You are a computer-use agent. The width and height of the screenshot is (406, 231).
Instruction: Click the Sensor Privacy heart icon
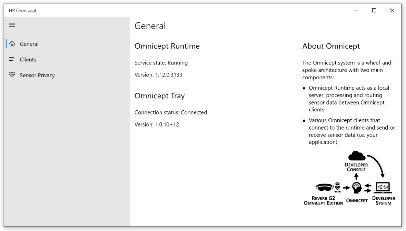12,75
